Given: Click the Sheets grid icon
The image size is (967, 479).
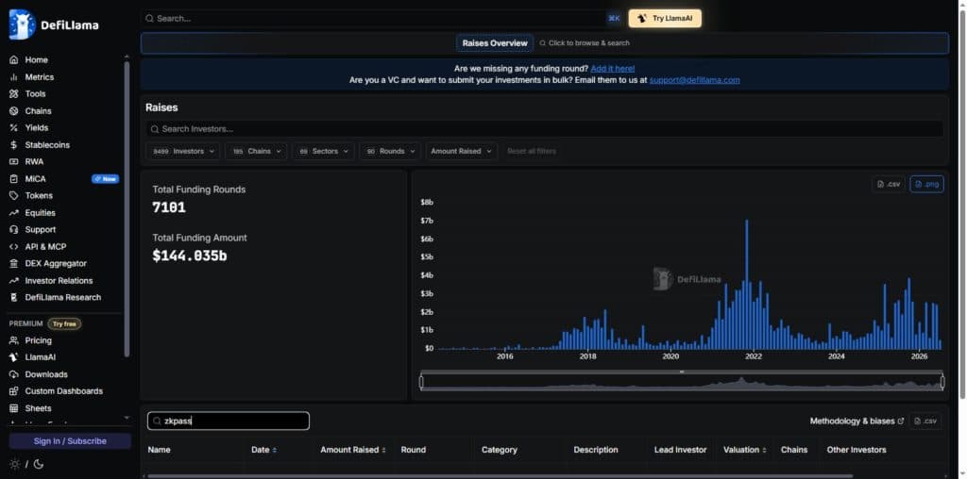Looking at the screenshot, I should tap(13, 407).
